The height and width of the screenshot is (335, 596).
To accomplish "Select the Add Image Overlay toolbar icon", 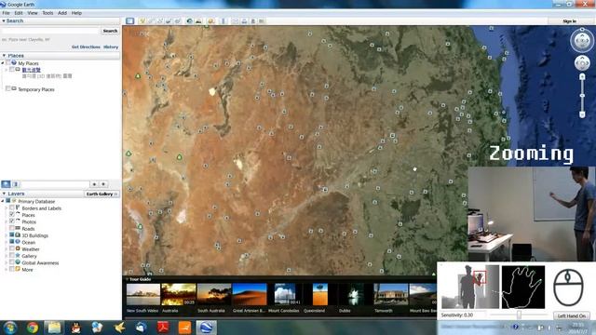I will (169, 20).
